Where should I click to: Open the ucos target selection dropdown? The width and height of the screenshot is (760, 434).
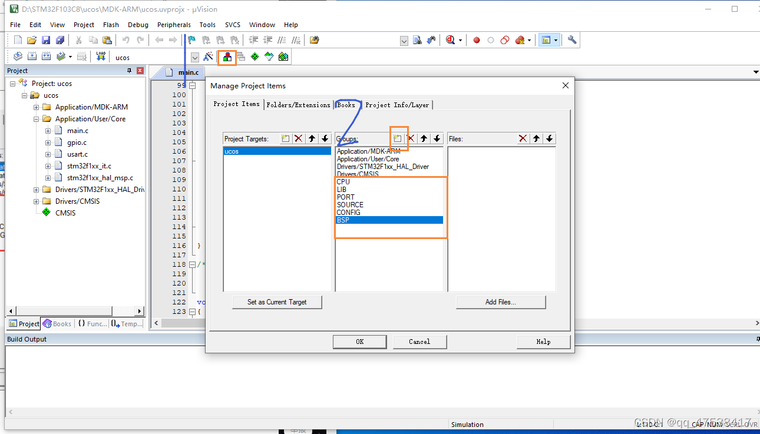pyautogui.click(x=194, y=57)
